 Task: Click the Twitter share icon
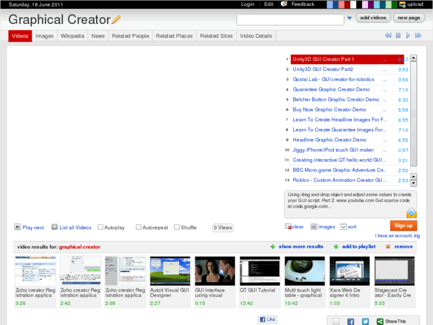365,321
